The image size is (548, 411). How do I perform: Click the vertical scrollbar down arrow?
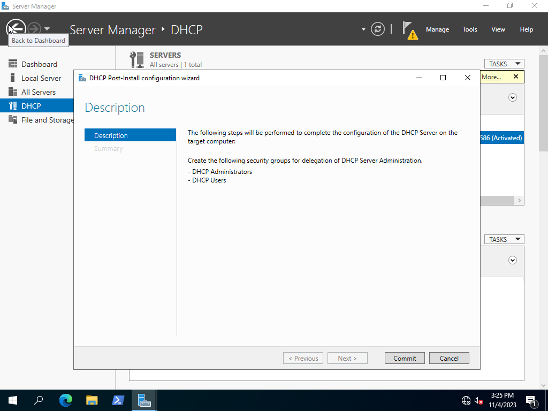(543, 385)
